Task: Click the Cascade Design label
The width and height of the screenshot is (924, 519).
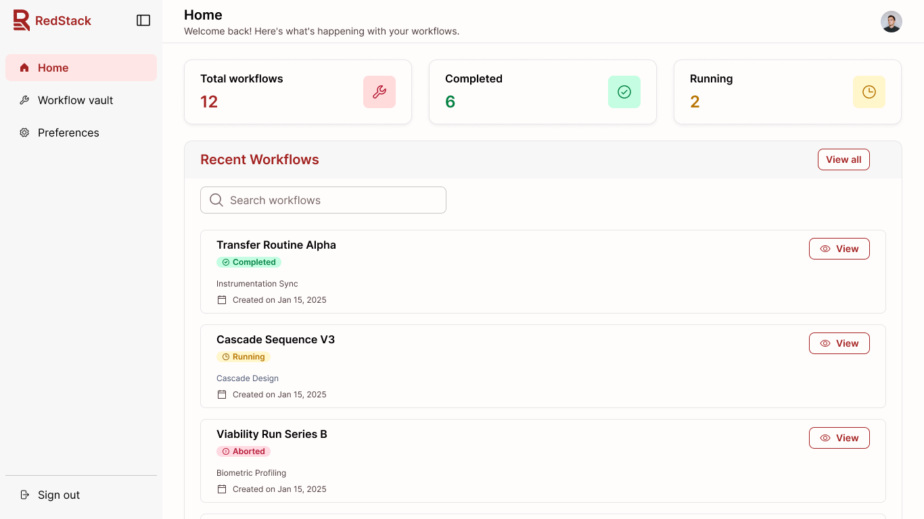Action: tap(248, 378)
